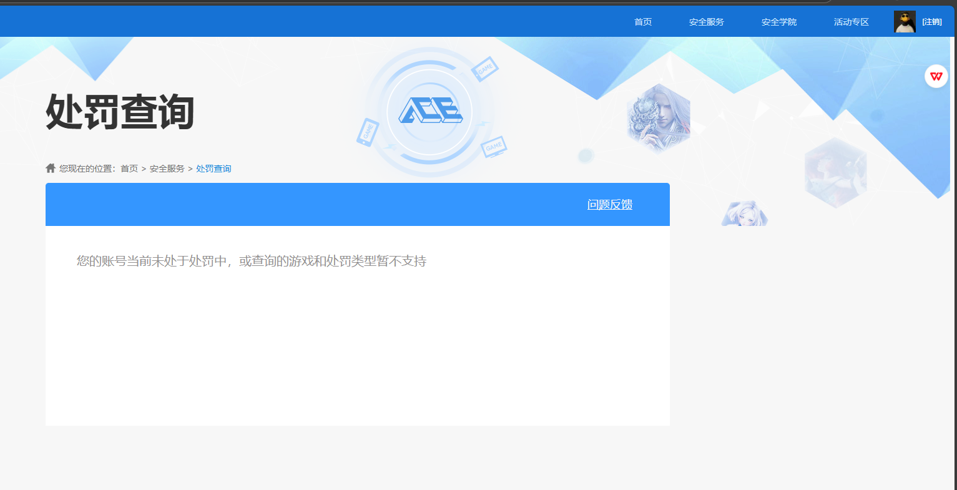Viewport: 957px width, 490px height.
Task: Click 安全服务 in the breadcrumb trail
Action: tap(166, 168)
